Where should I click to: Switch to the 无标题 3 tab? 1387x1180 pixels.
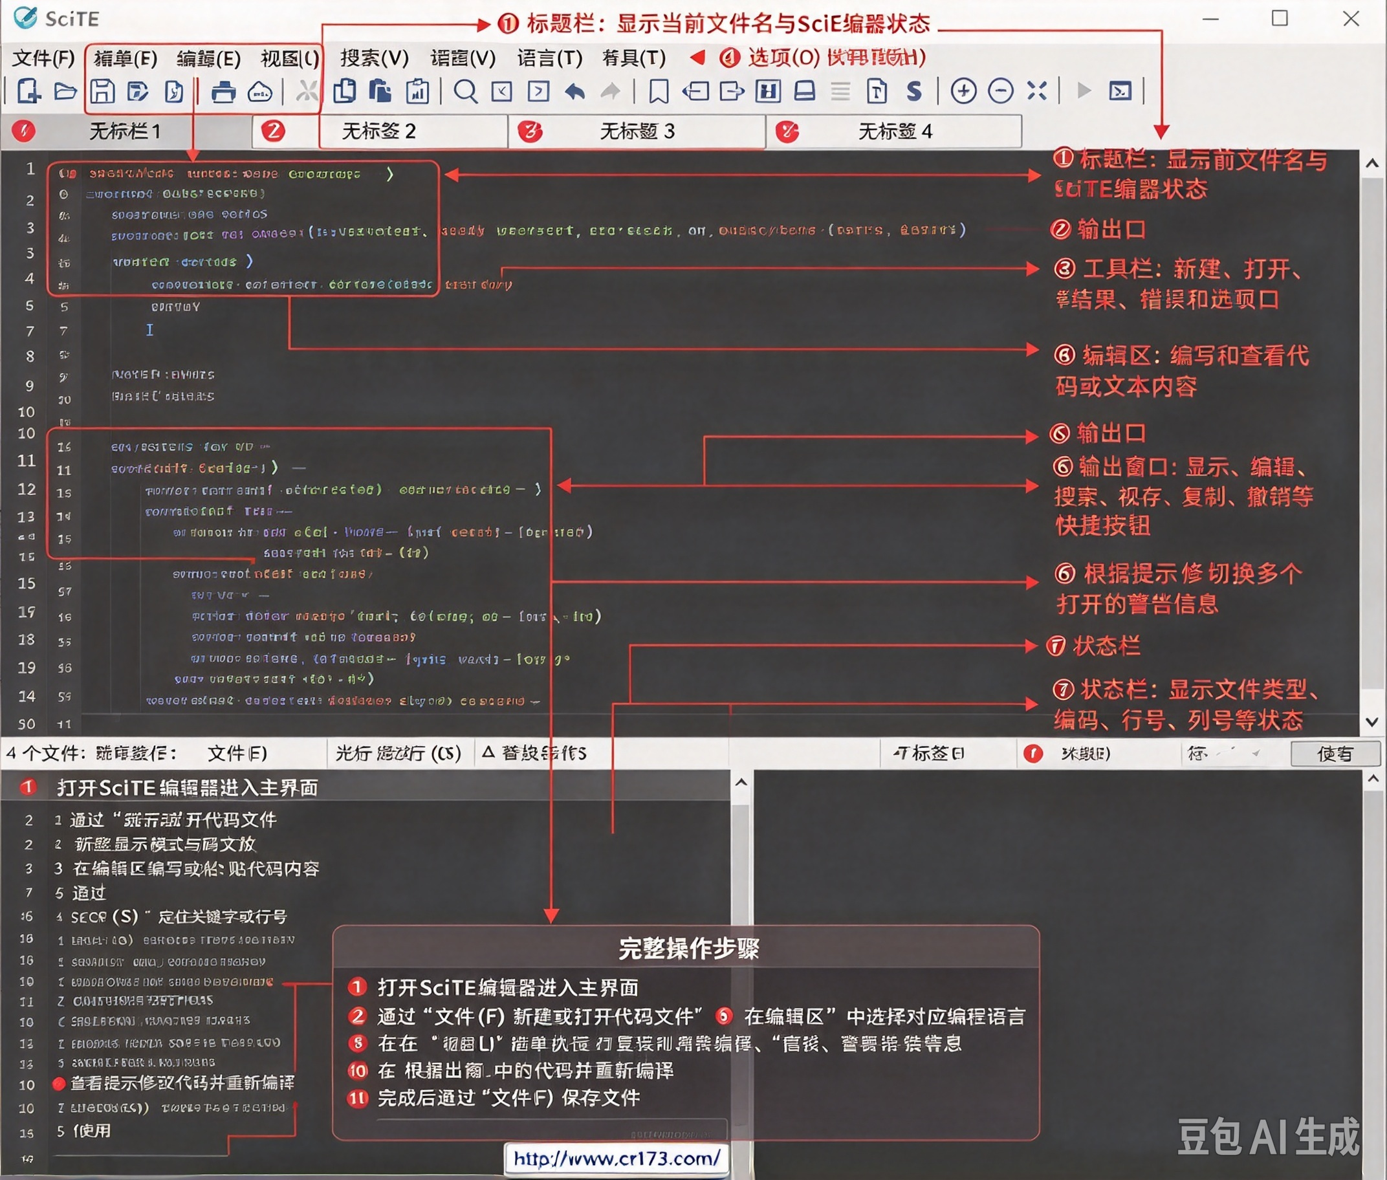pos(637,131)
